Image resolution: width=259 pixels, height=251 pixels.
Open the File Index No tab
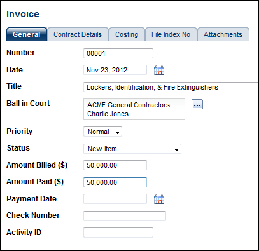(171, 34)
